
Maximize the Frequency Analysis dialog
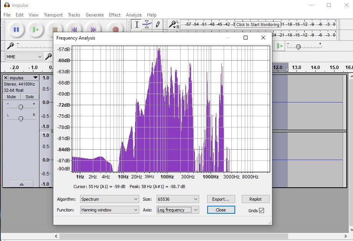coord(246,38)
